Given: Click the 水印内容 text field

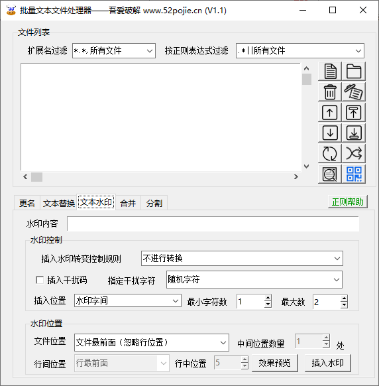Looking at the screenshot, I should tap(213, 224).
